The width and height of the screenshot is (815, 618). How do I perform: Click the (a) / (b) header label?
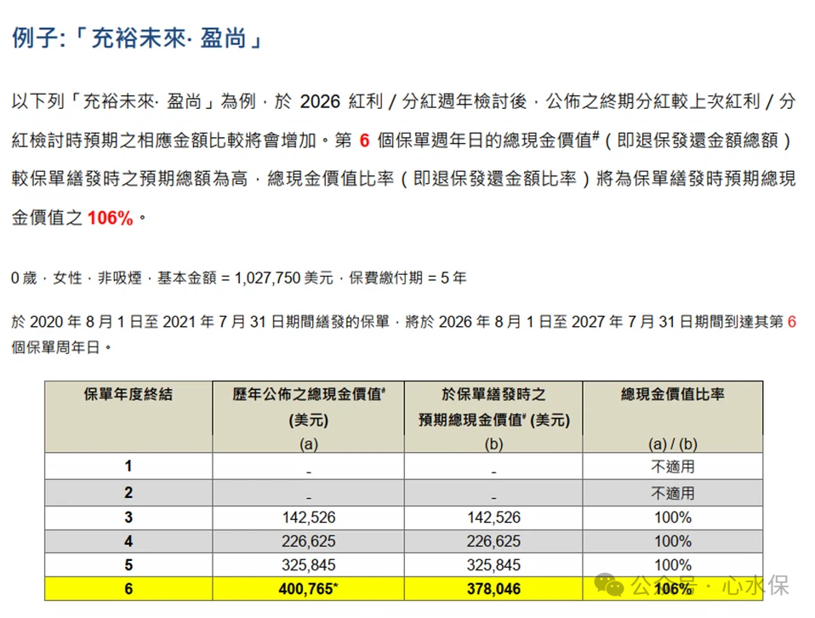click(673, 443)
